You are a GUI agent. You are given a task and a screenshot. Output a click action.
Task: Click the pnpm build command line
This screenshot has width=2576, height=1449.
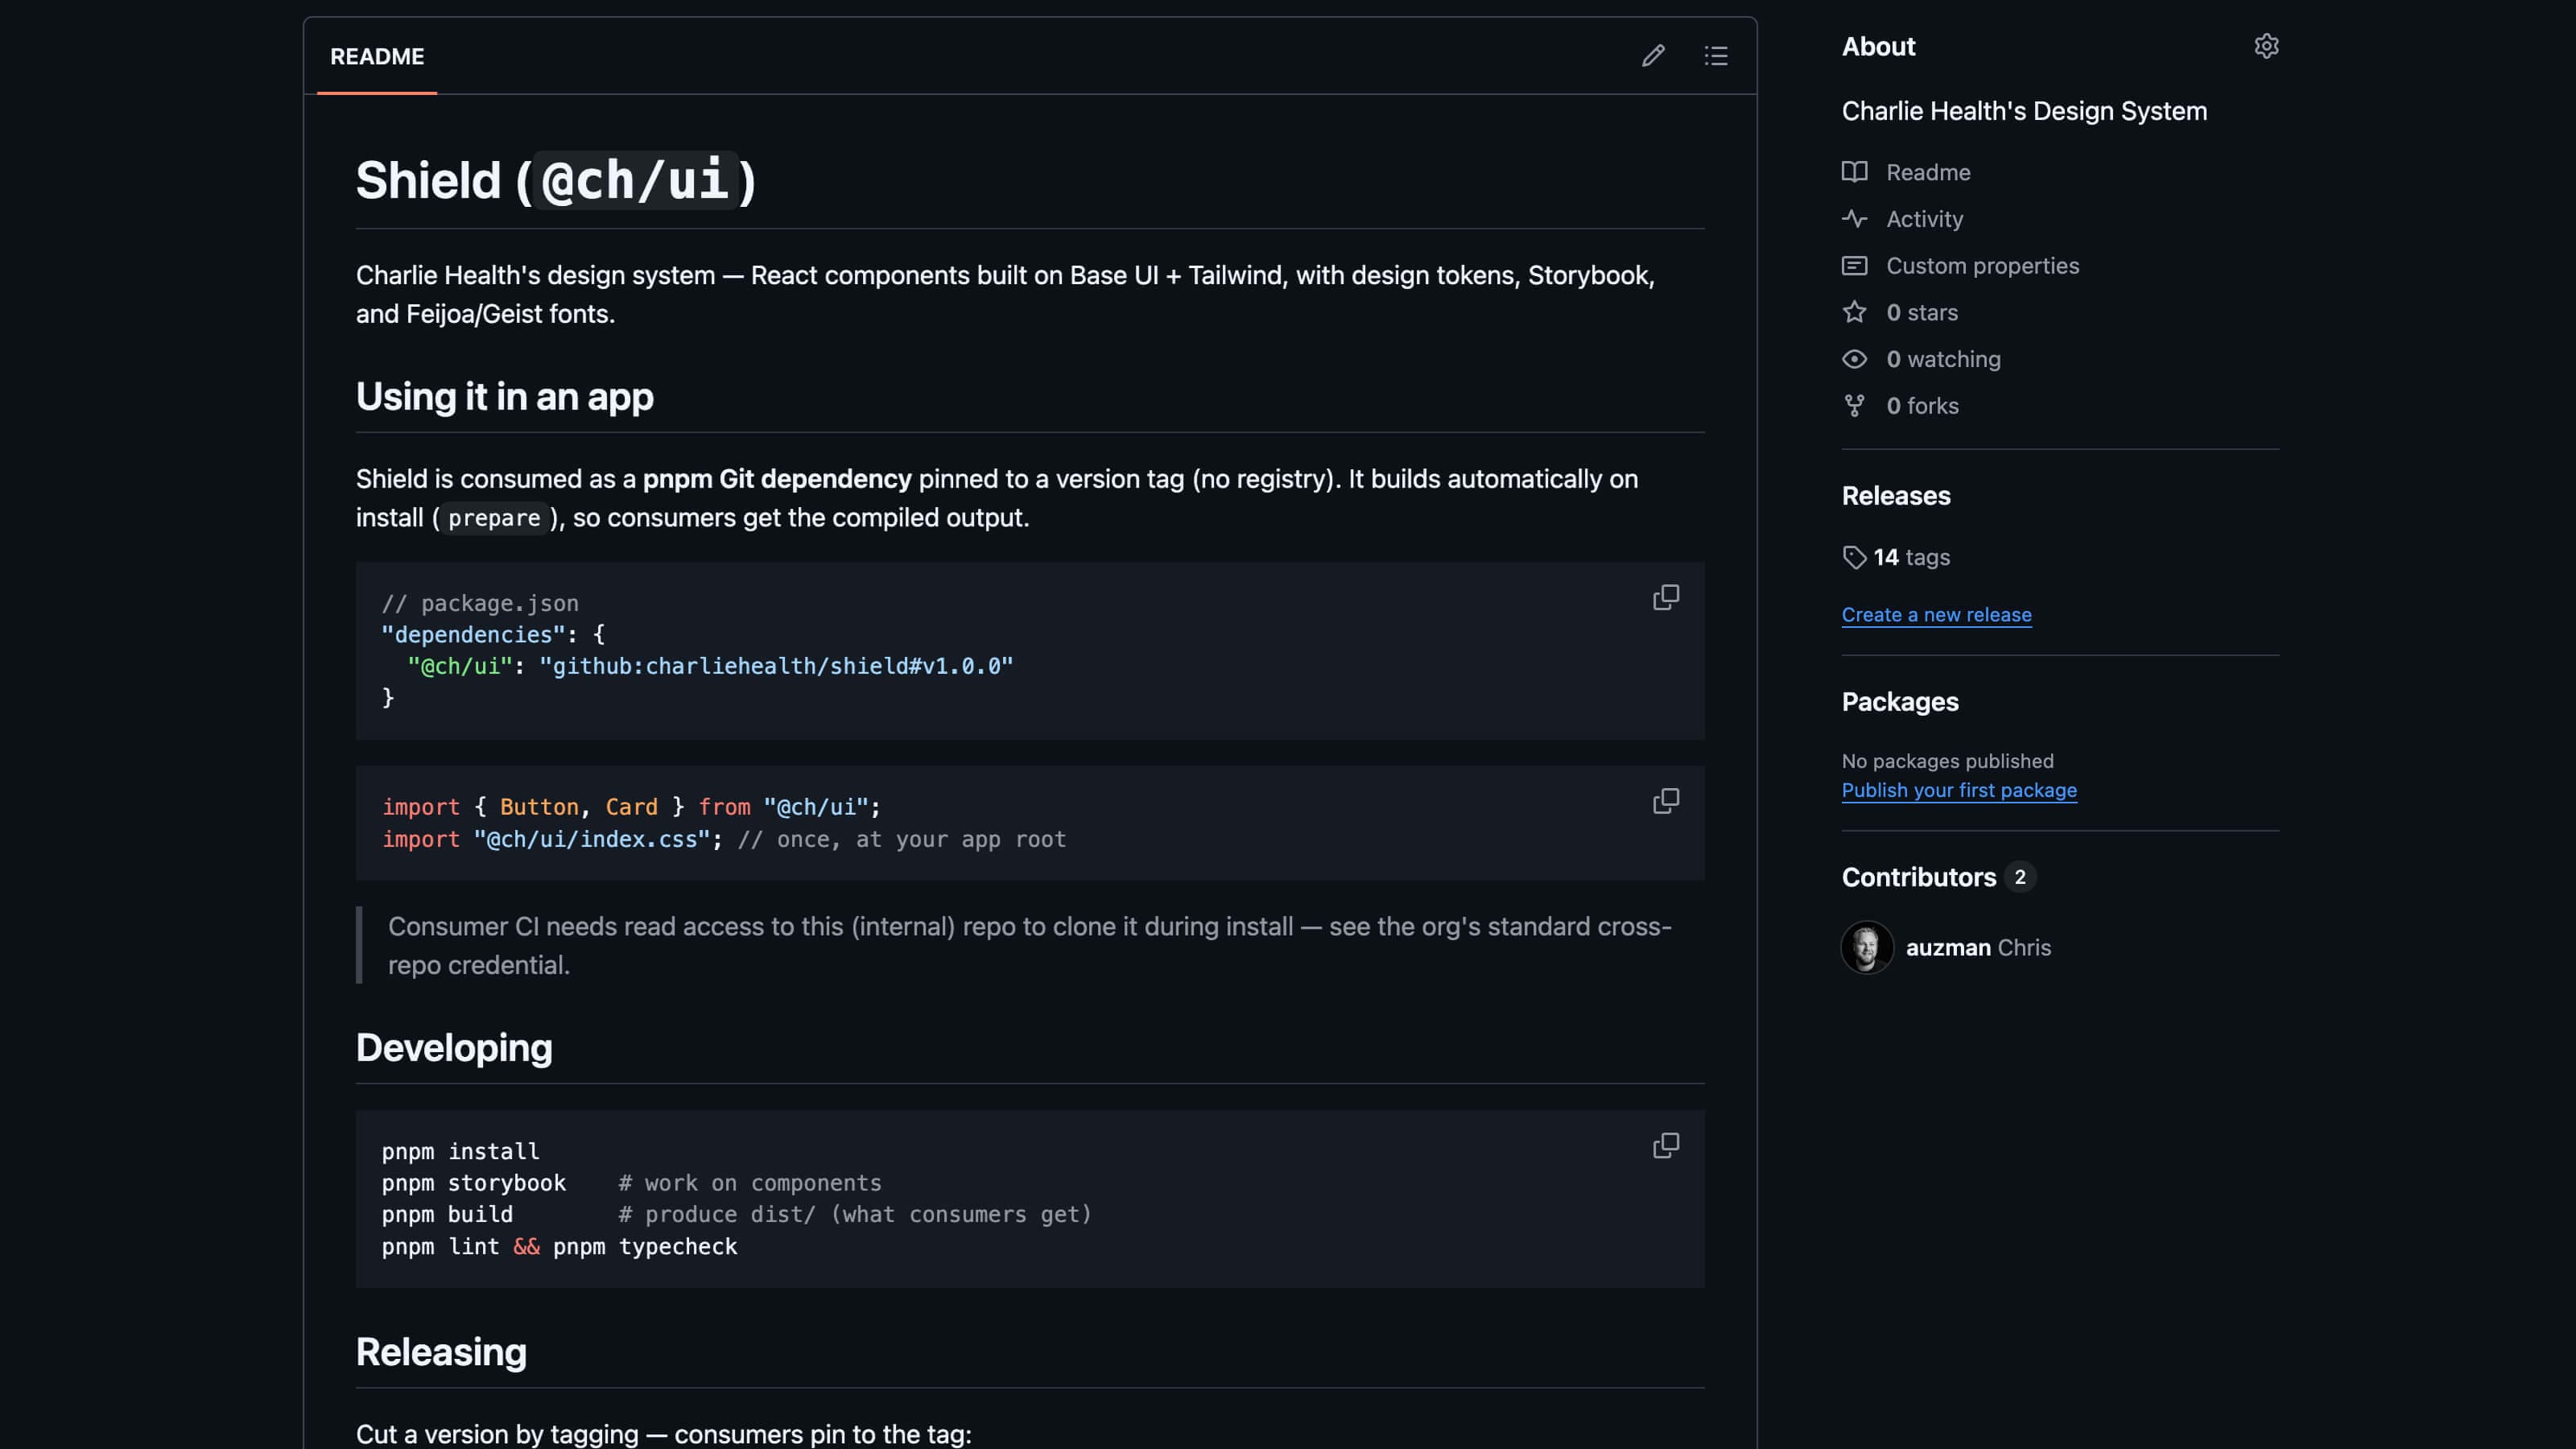(x=736, y=1215)
